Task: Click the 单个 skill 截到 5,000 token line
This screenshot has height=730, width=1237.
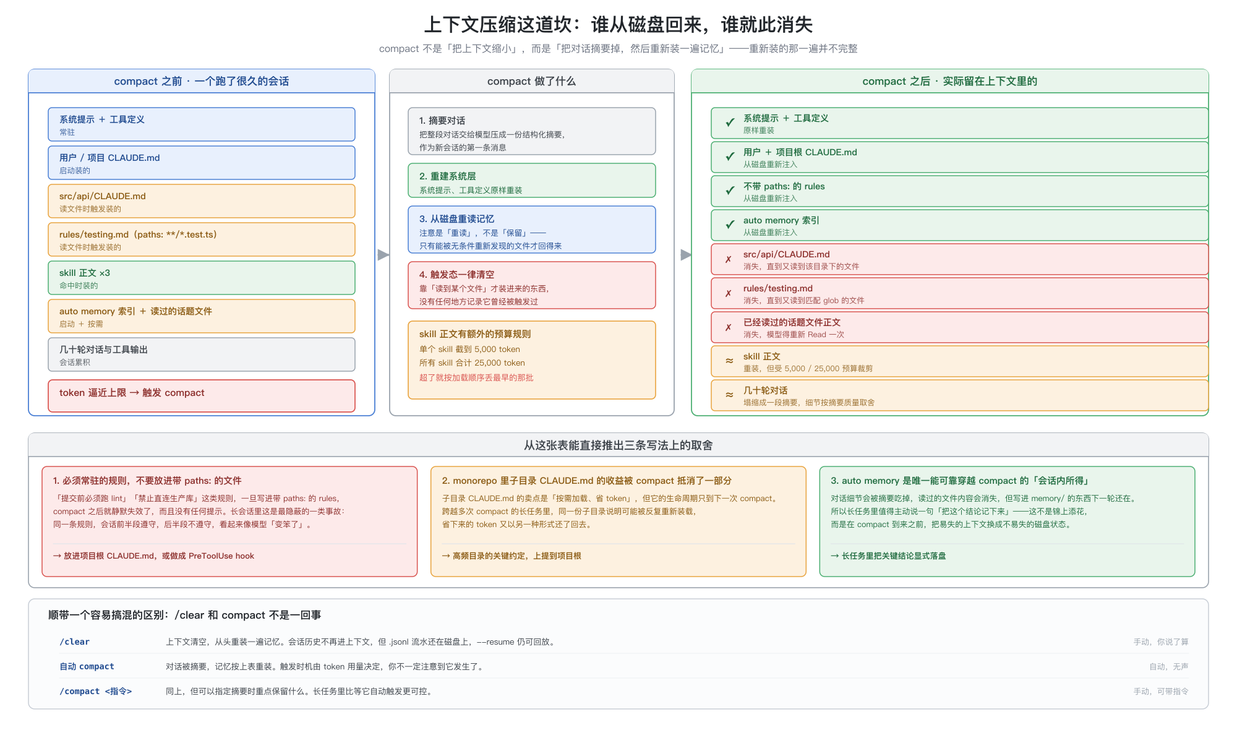Action: coord(469,349)
